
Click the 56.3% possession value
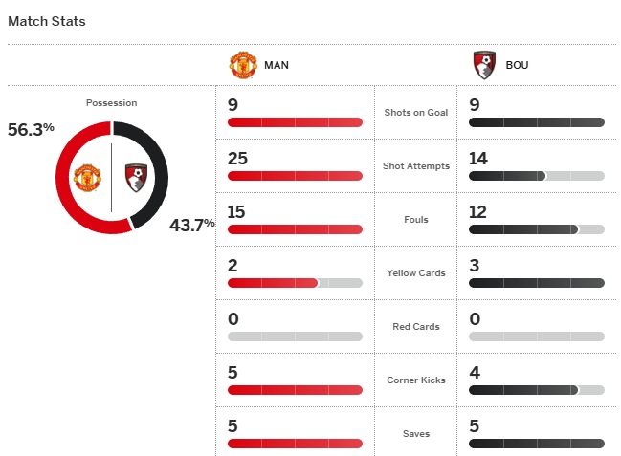pos(31,129)
